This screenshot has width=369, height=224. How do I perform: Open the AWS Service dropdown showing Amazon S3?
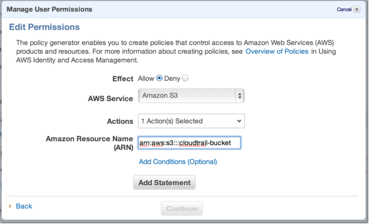(x=186, y=96)
